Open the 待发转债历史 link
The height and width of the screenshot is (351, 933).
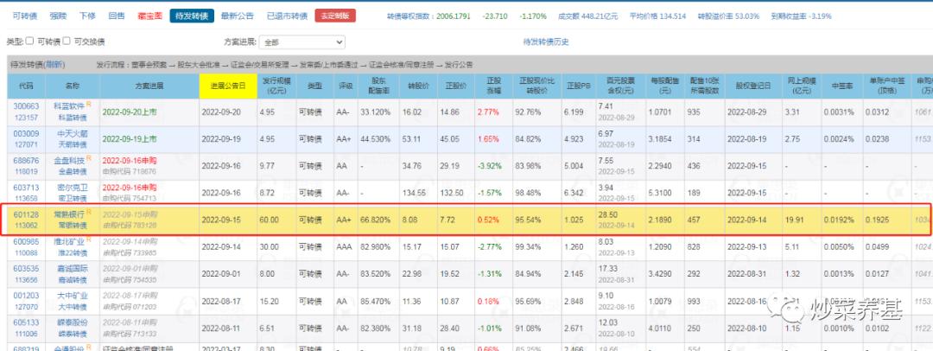[x=546, y=42]
